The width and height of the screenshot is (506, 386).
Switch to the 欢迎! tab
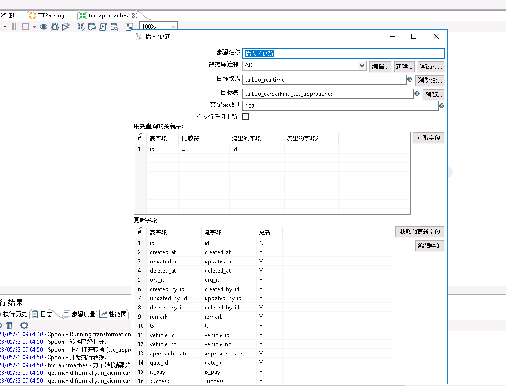click(x=7, y=15)
